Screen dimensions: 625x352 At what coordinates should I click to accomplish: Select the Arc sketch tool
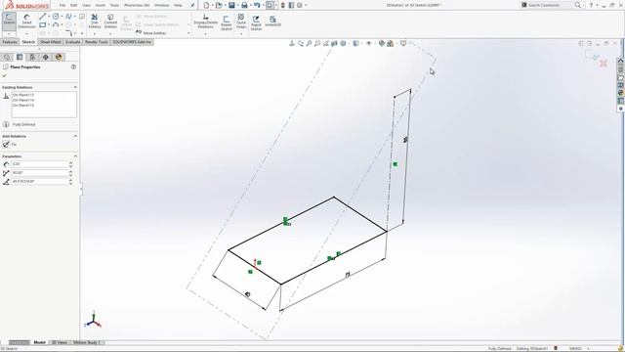pos(56,24)
